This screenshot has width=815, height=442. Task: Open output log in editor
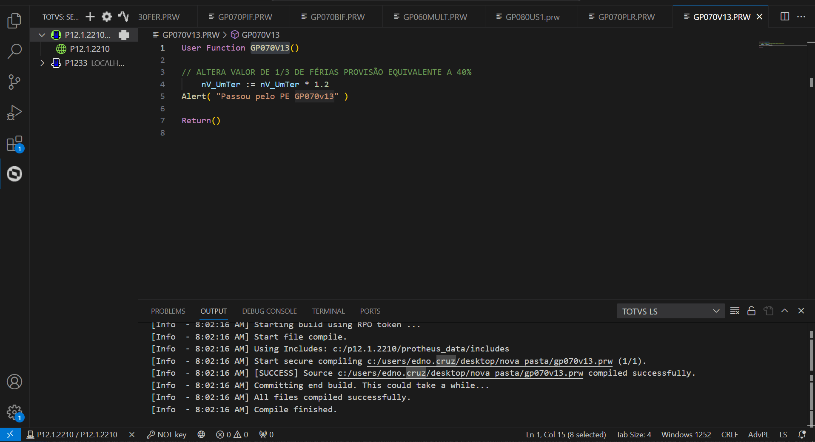(768, 311)
